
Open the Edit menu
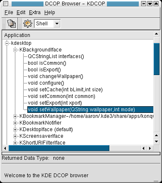click(21, 12)
